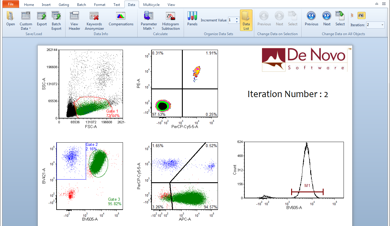Click the View Header icon
The width and height of the screenshot is (390, 226).
click(74, 21)
